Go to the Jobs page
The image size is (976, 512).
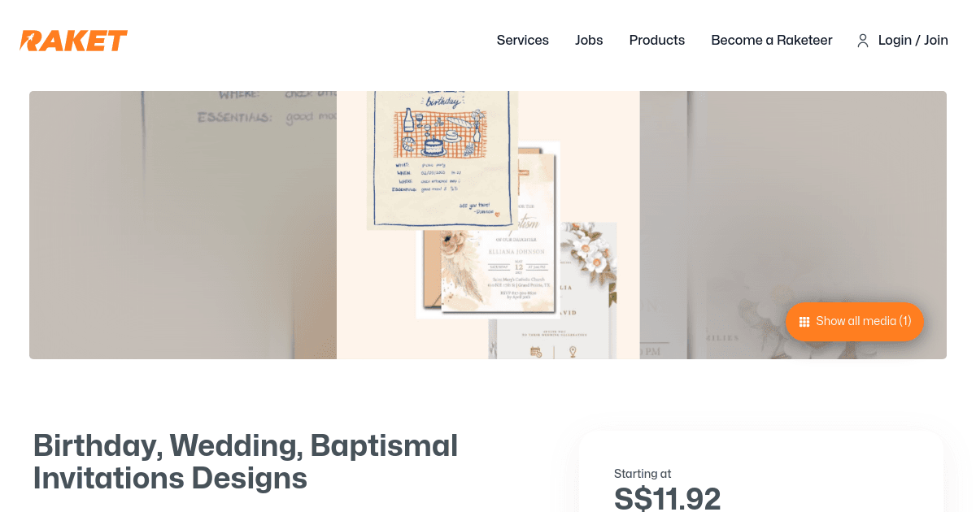point(589,40)
